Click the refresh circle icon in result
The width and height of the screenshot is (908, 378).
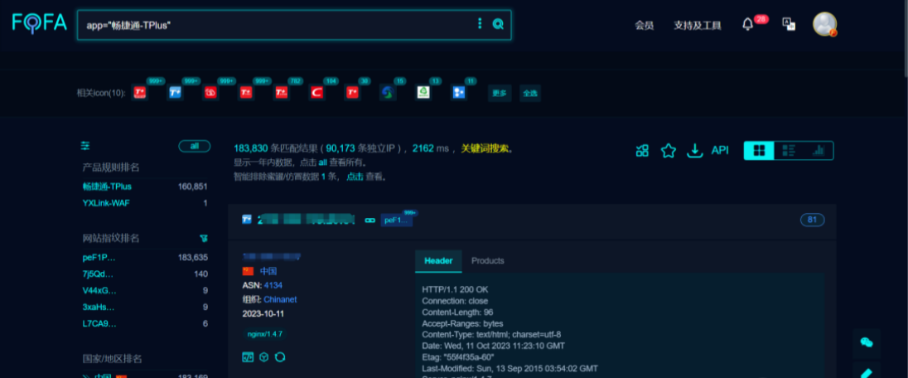click(x=280, y=356)
